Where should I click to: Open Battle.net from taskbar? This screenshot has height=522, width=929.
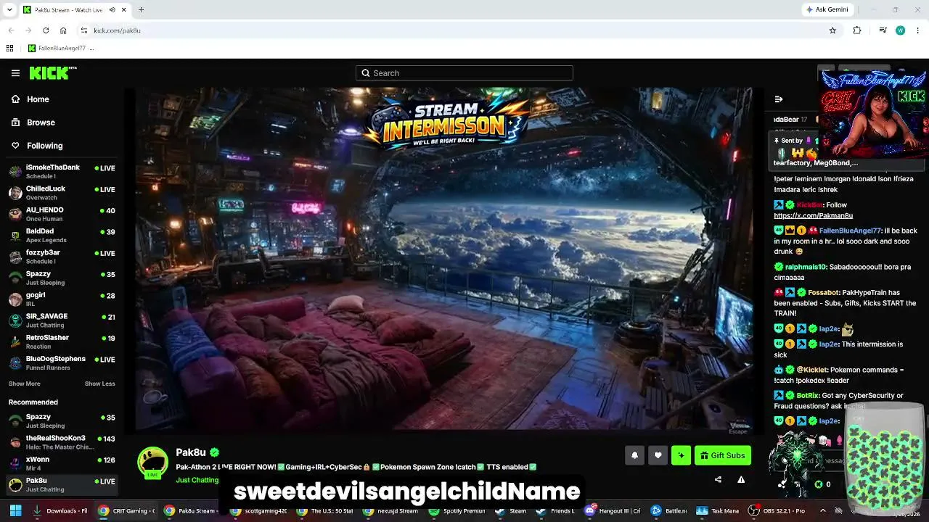point(668,510)
